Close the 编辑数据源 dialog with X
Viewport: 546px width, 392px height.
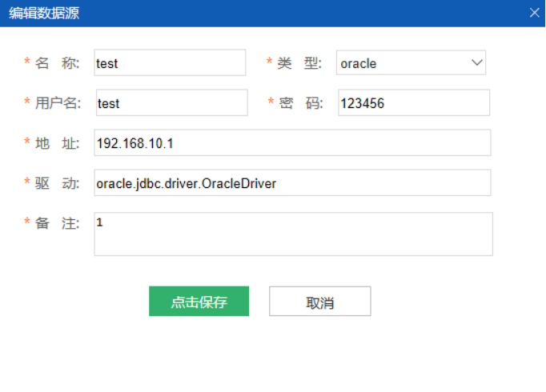[535, 13]
